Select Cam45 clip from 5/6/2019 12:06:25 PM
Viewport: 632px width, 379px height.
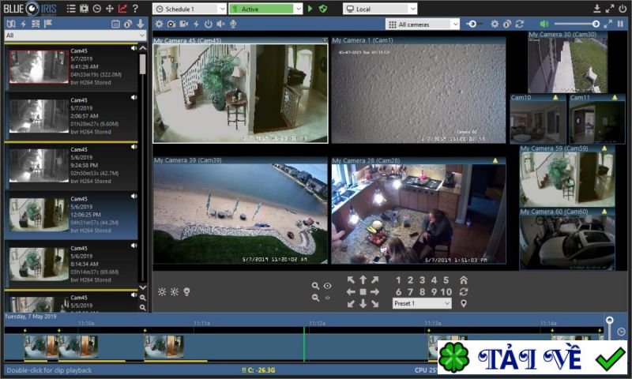[71, 215]
